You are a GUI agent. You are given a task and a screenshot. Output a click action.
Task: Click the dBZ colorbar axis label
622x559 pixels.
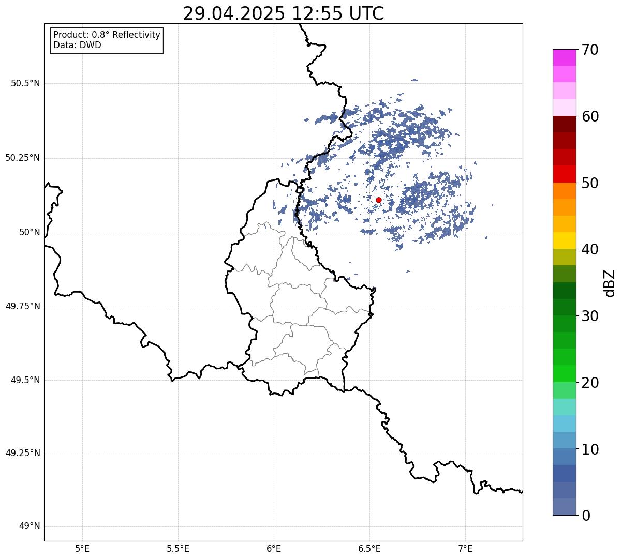pyautogui.click(x=609, y=283)
